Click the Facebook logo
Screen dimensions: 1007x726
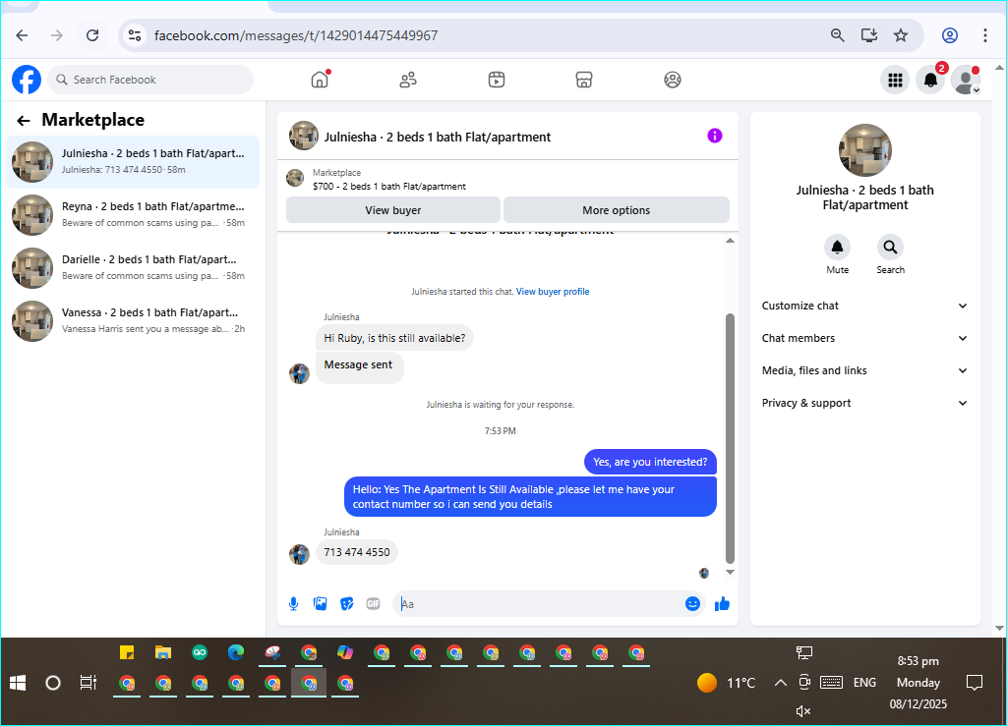[27, 80]
